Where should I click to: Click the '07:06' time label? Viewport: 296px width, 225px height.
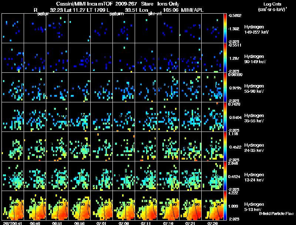click(x=124, y=223)
